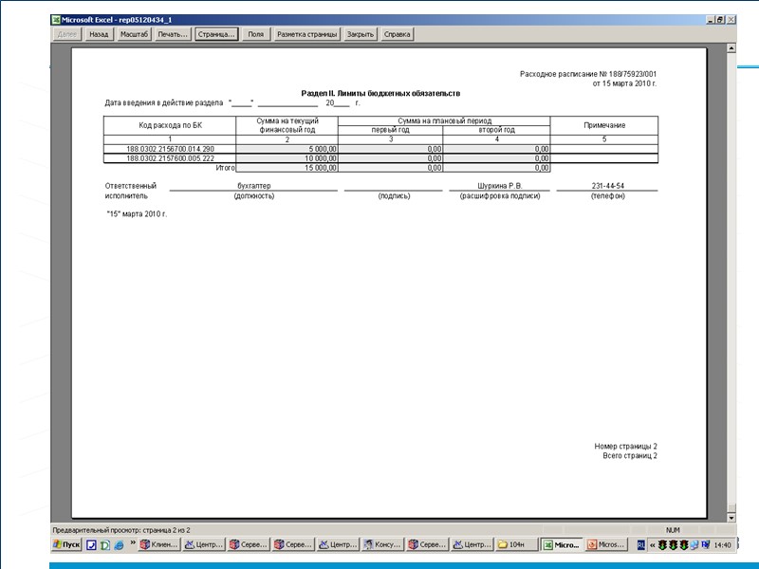Click the system clock 14:40

coord(722,545)
